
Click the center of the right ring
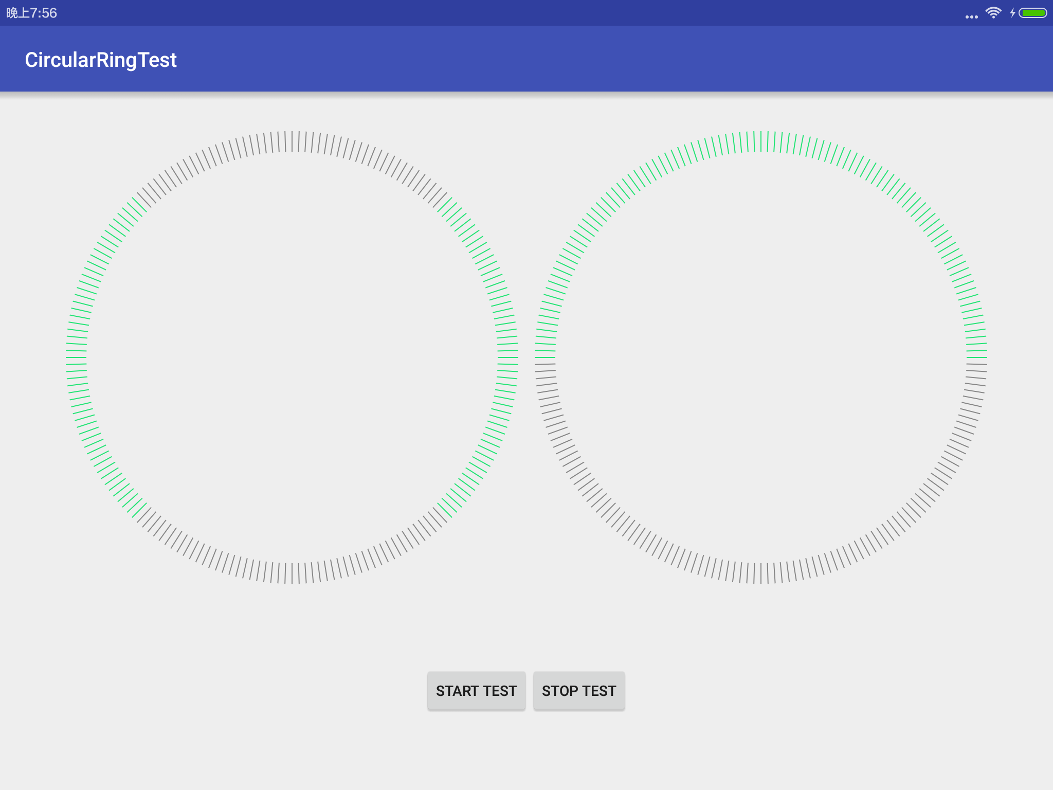pyautogui.click(x=761, y=357)
